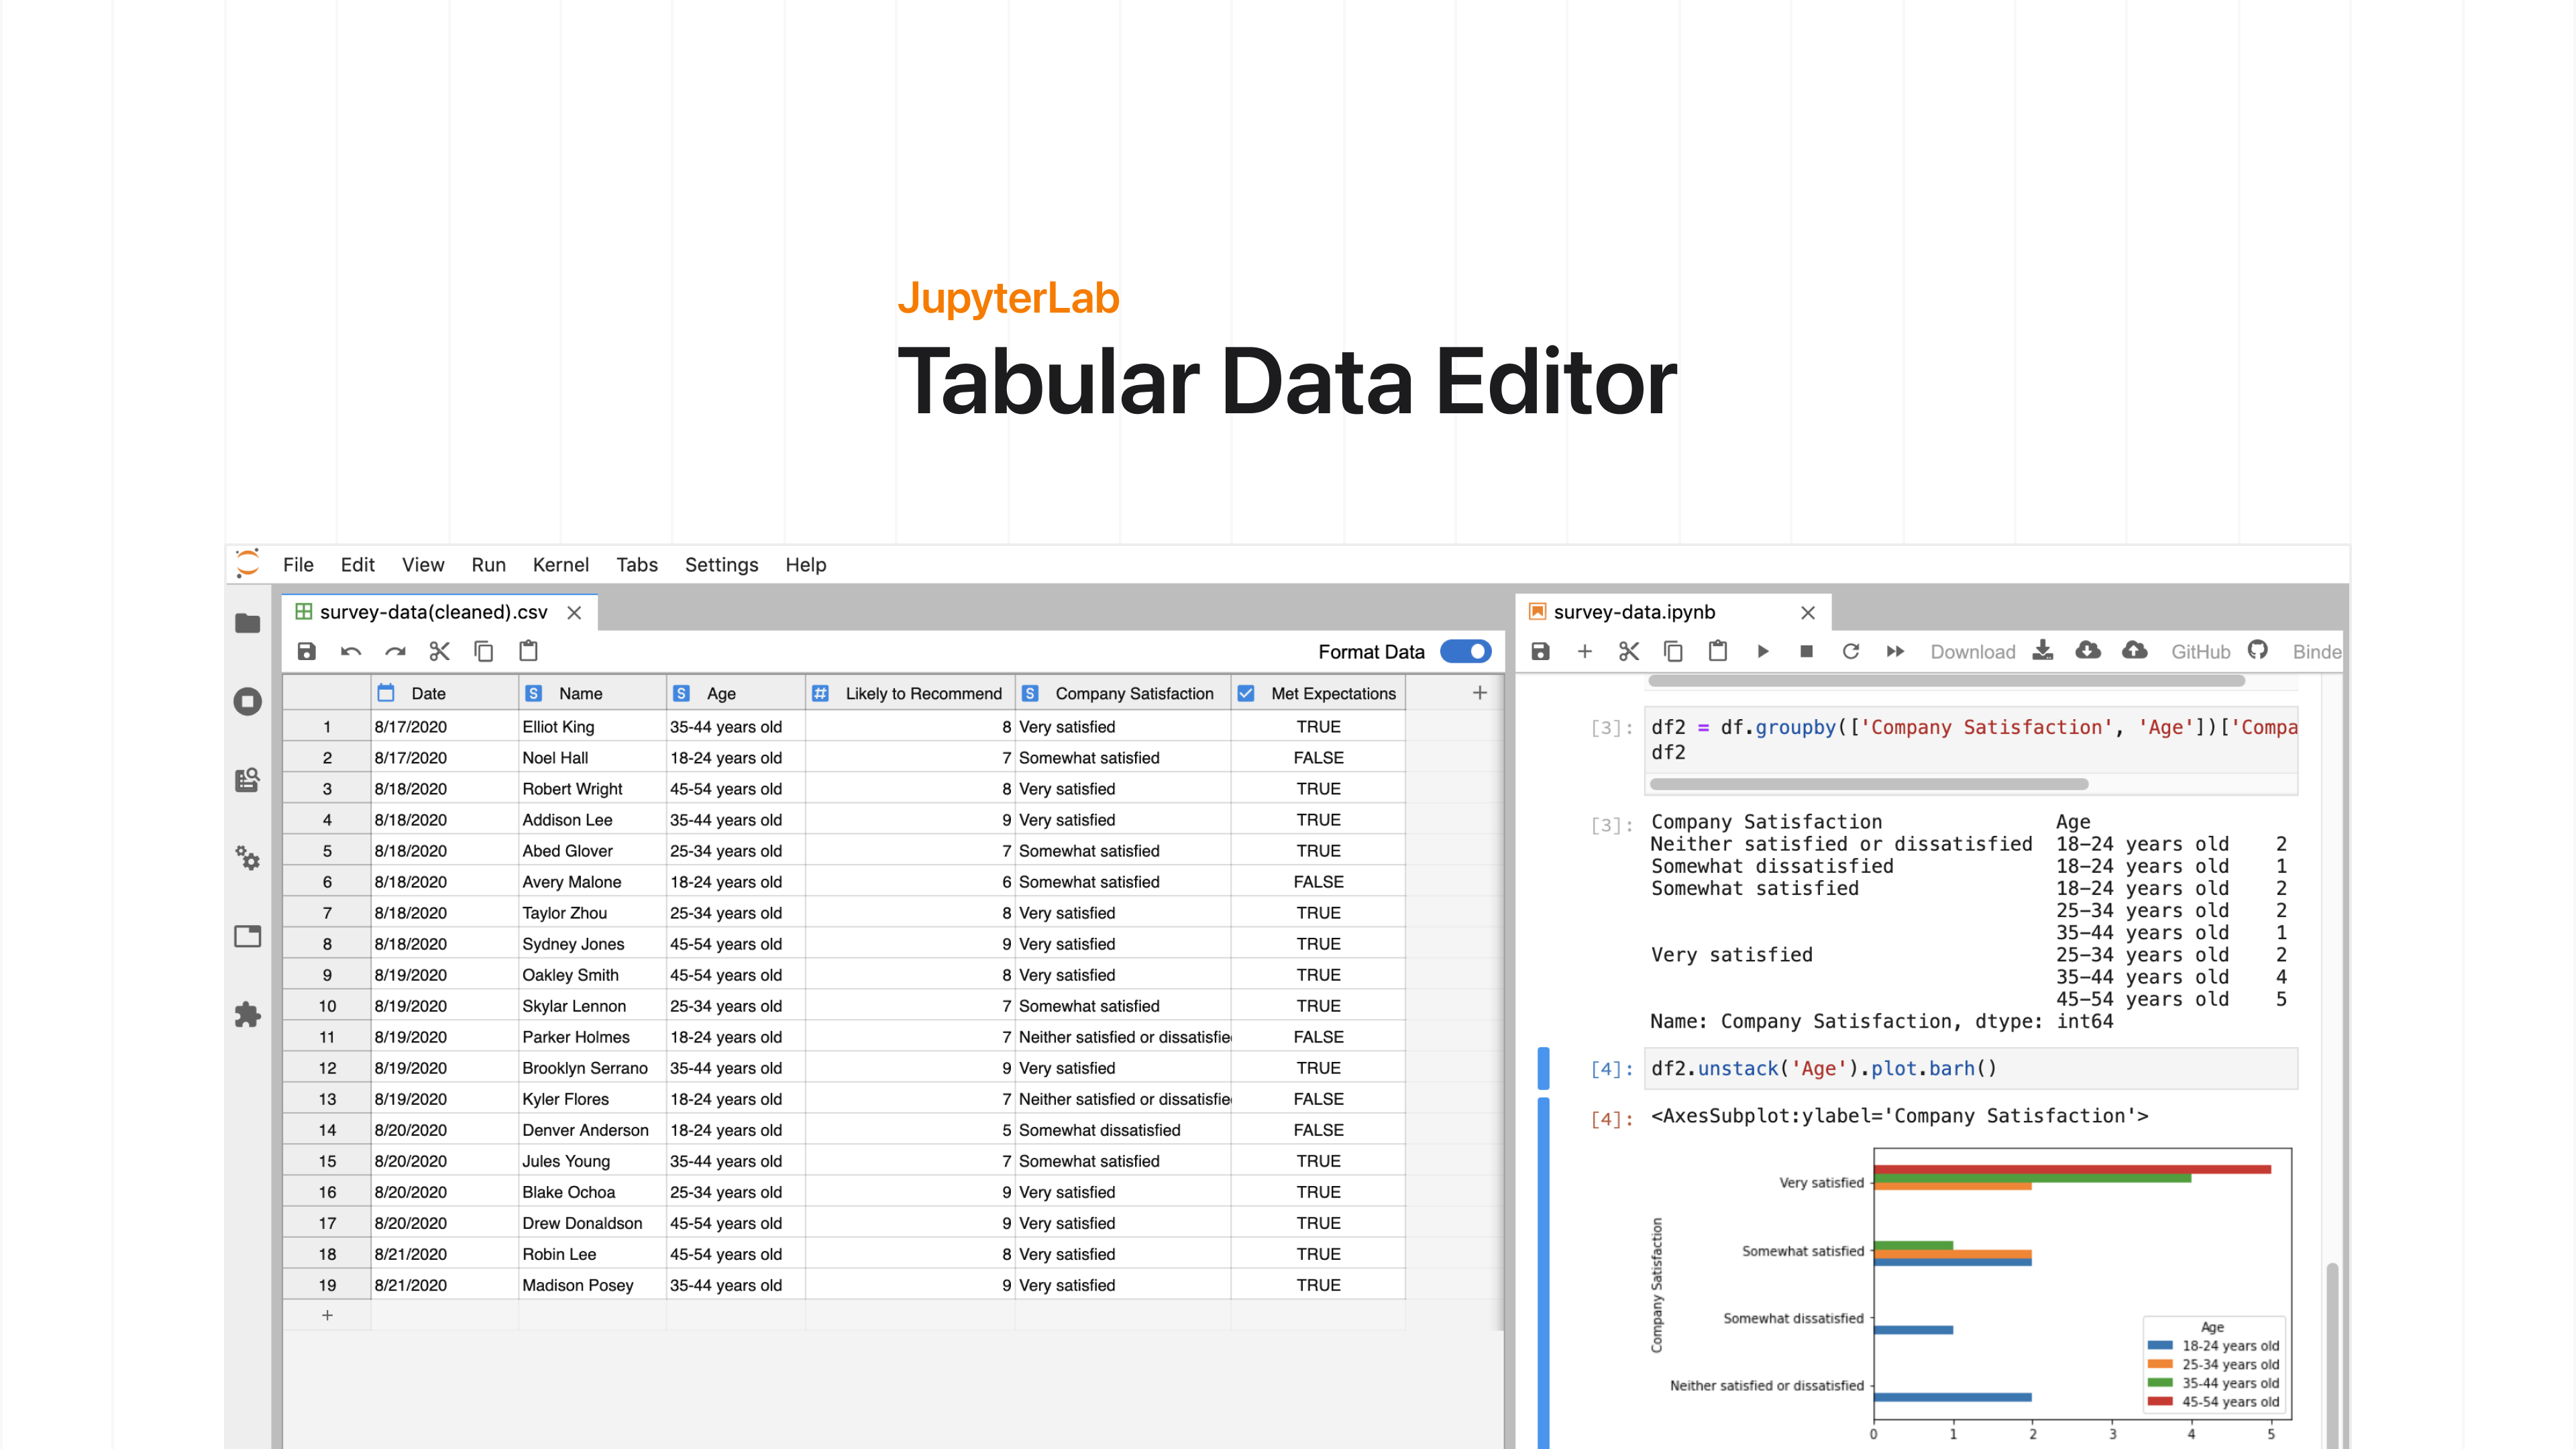Paste cell in the notebook toolbar
Screen dimensions: 2576x1449
point(1718,652)
